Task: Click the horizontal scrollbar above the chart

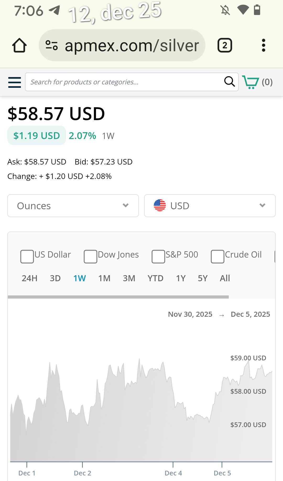Action: coord(118,297)
